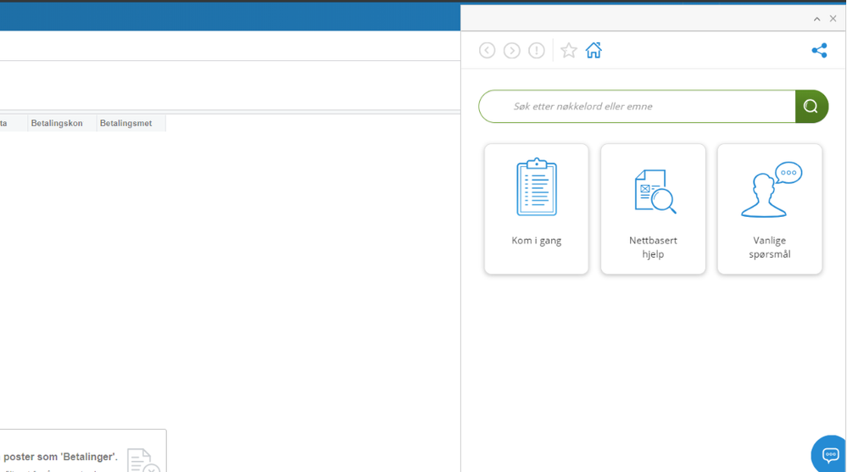Click the document search icon in Nettbasert hjelp
This screenshot has width=847, height=472.
pyautogui.click(x=655, y=192)
